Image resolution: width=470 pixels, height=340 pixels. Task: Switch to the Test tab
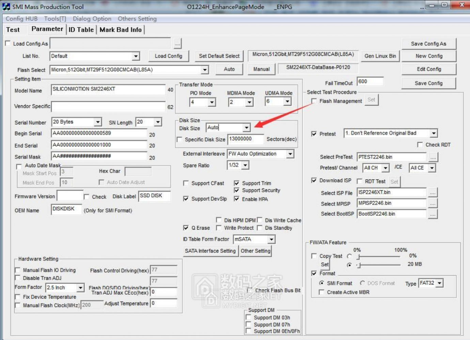pyautogui.click(x=13, y=30)
